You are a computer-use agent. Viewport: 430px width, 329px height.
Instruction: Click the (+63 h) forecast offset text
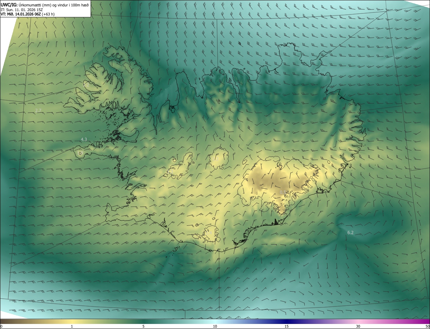[48, 14]
